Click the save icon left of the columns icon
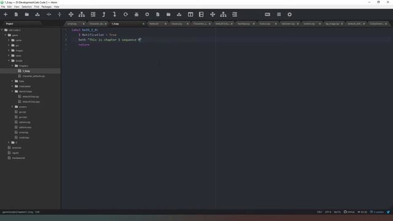The height and width of the screenshot is (221, 393). [179, 15]
